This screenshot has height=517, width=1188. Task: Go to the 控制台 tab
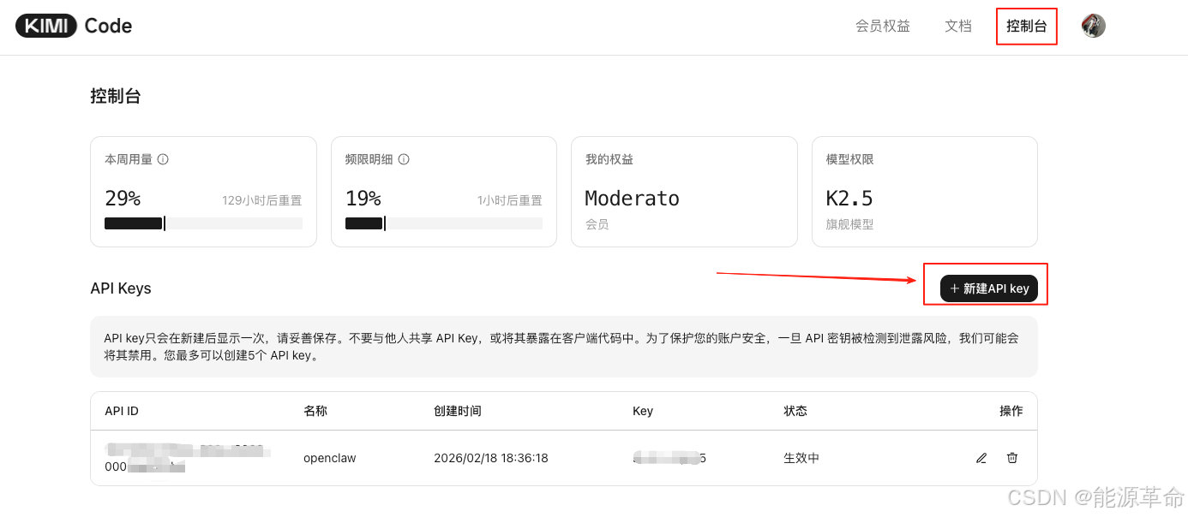1027,26
